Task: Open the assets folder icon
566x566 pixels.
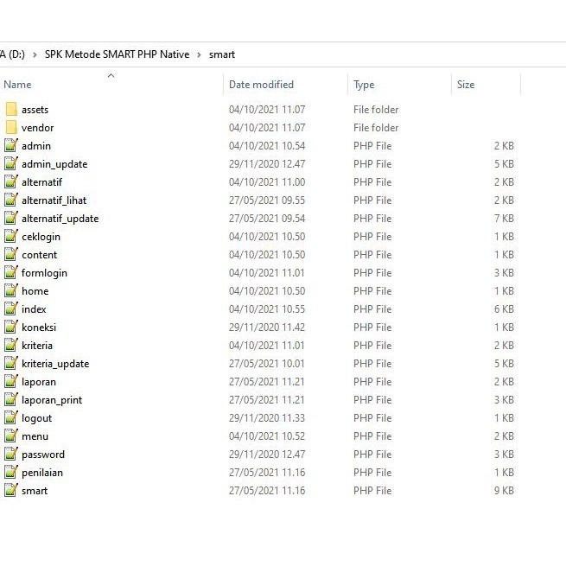Action: pyautogui.click(x=11, y=110)
